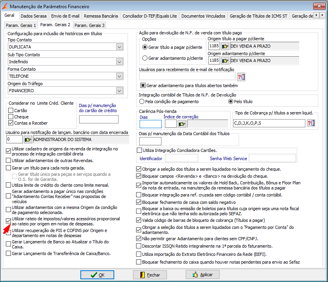Open lookup for Índice de correção
The image size is (328, 282).
(182, 124)
